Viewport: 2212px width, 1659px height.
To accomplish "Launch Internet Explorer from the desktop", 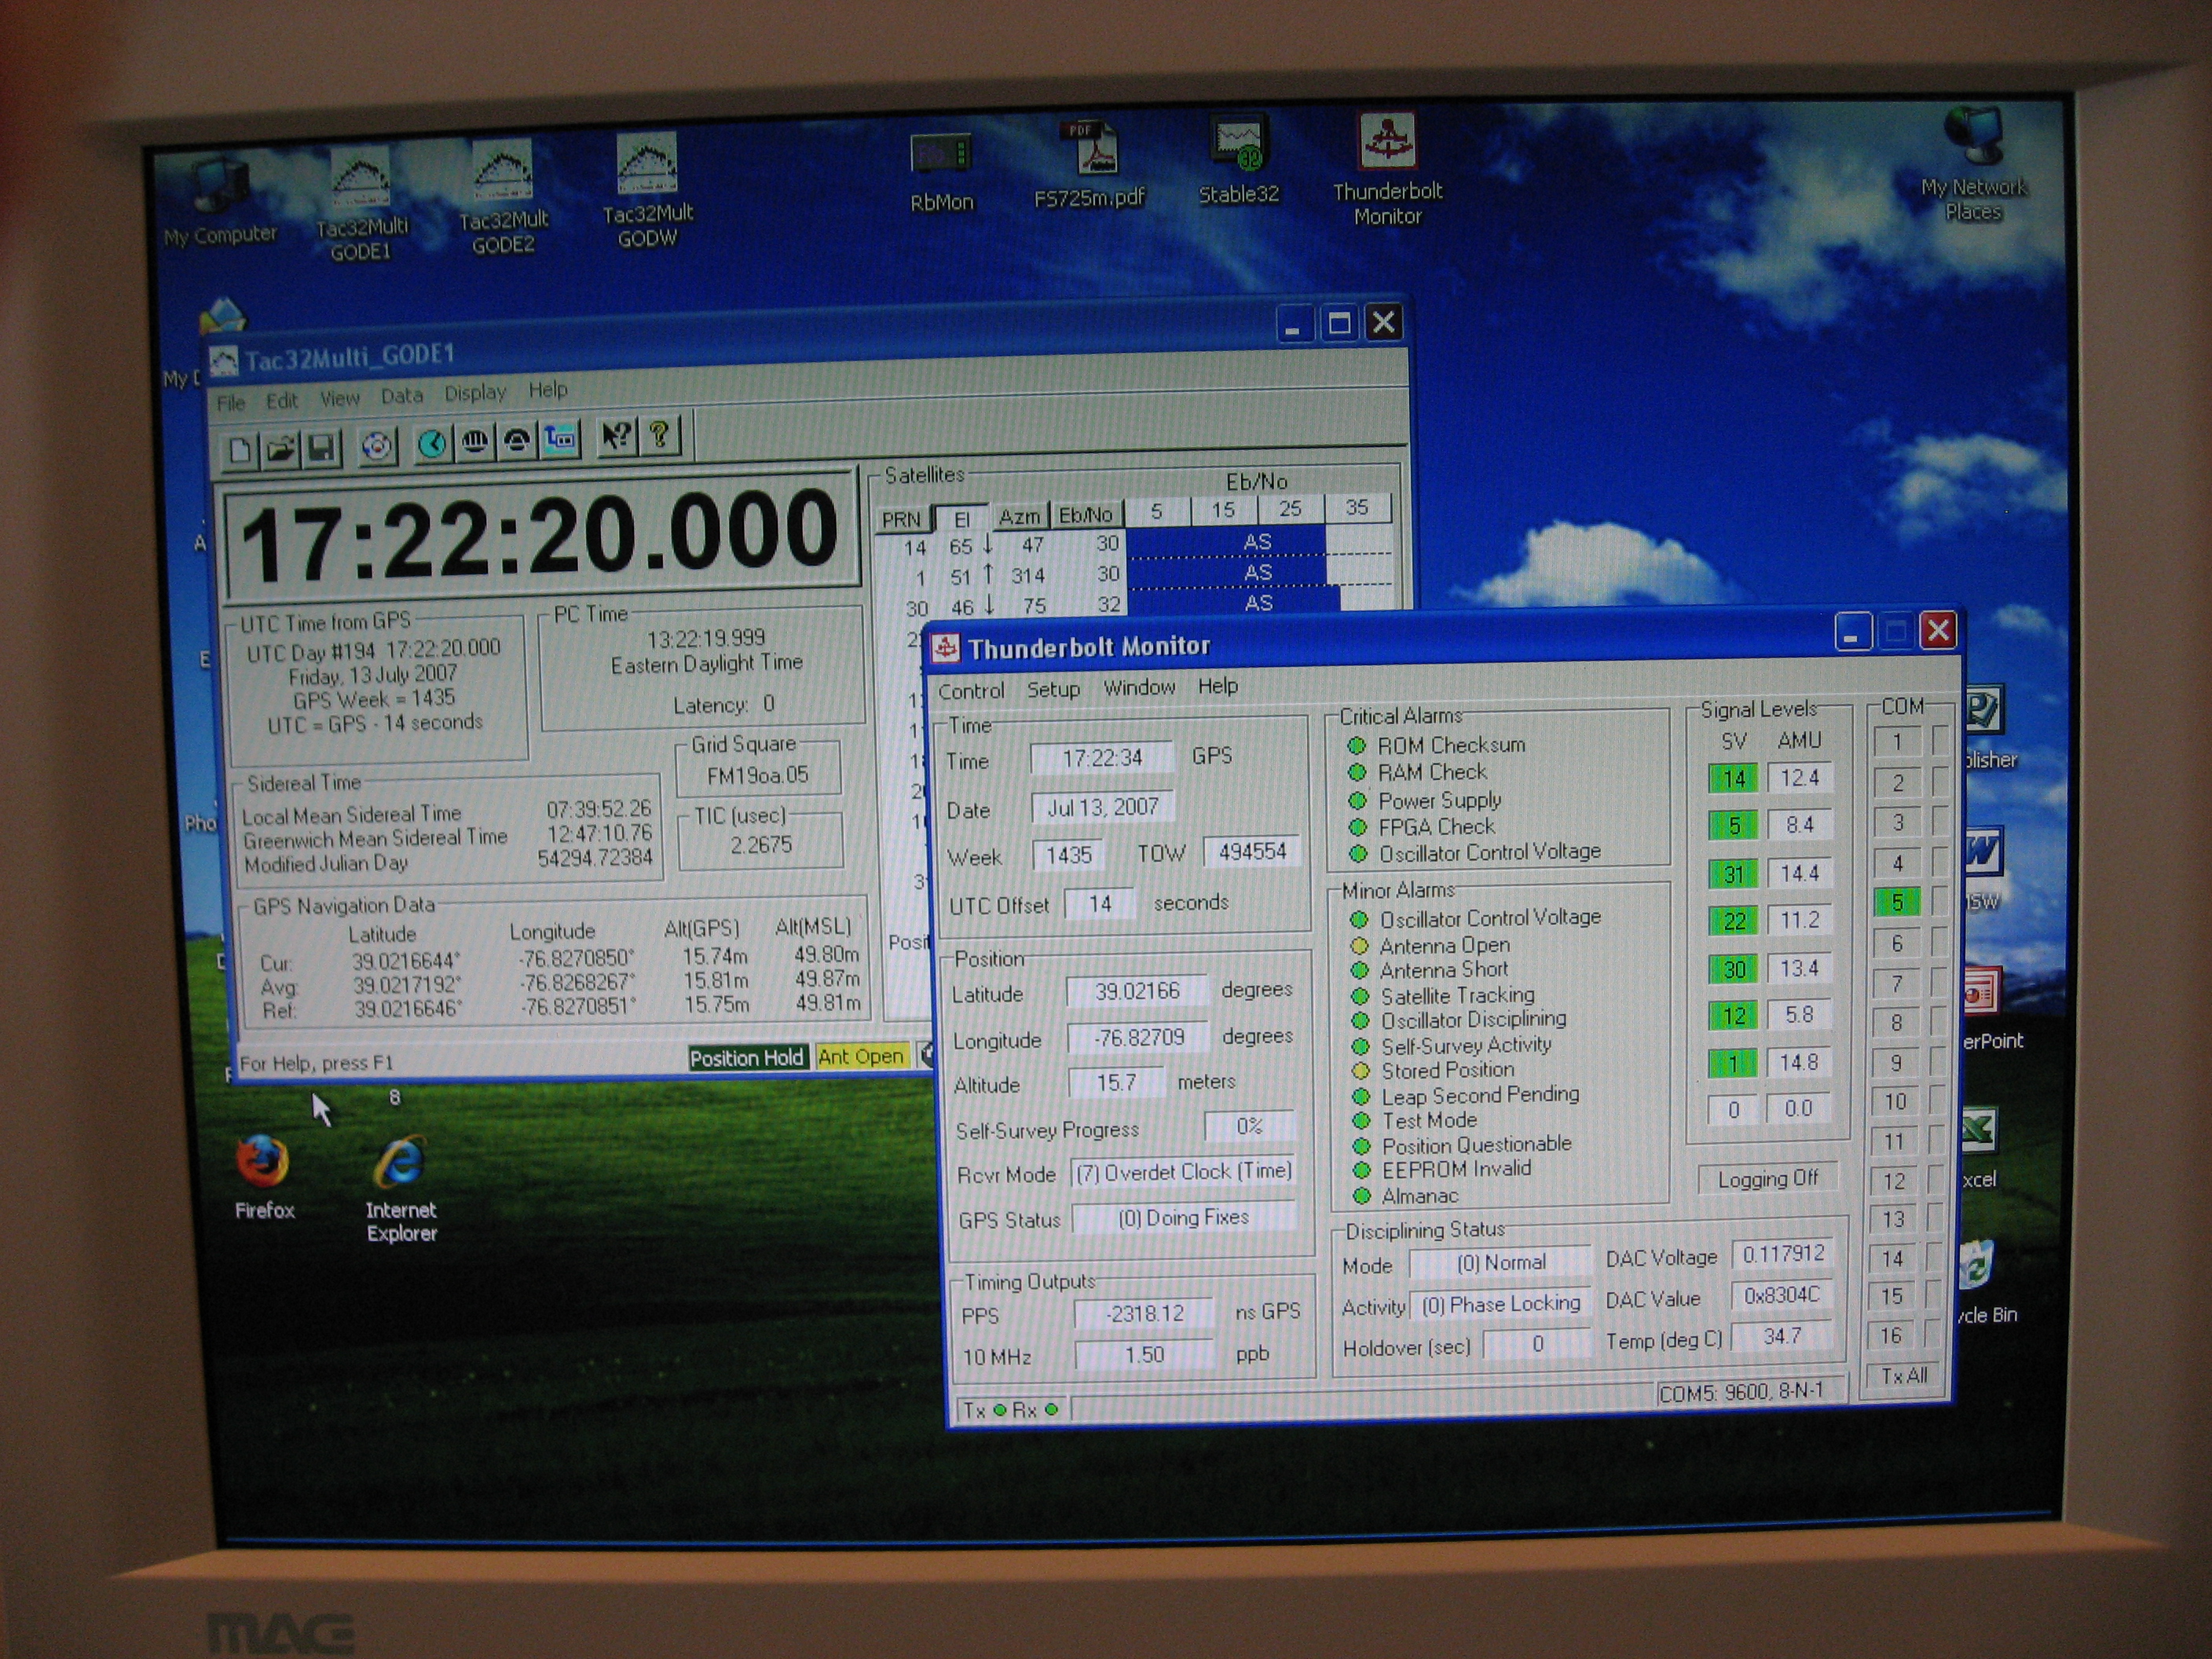I will [401, 1189].
